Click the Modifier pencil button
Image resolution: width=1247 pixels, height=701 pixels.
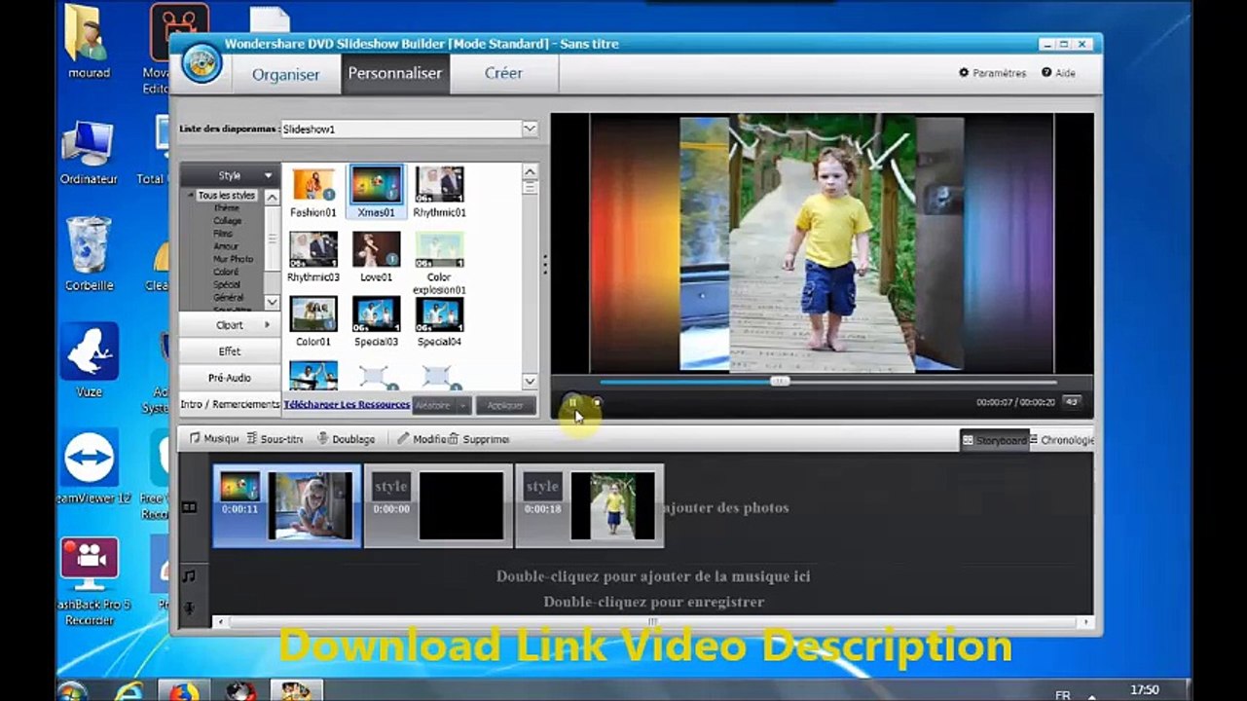422,439
